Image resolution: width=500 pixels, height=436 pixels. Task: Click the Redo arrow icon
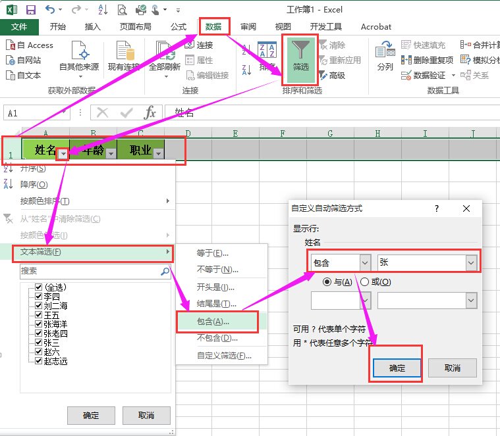(x=76, y=10)
